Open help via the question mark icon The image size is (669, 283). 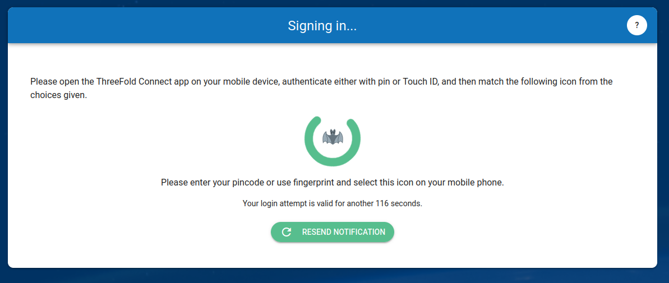[636, 25]
